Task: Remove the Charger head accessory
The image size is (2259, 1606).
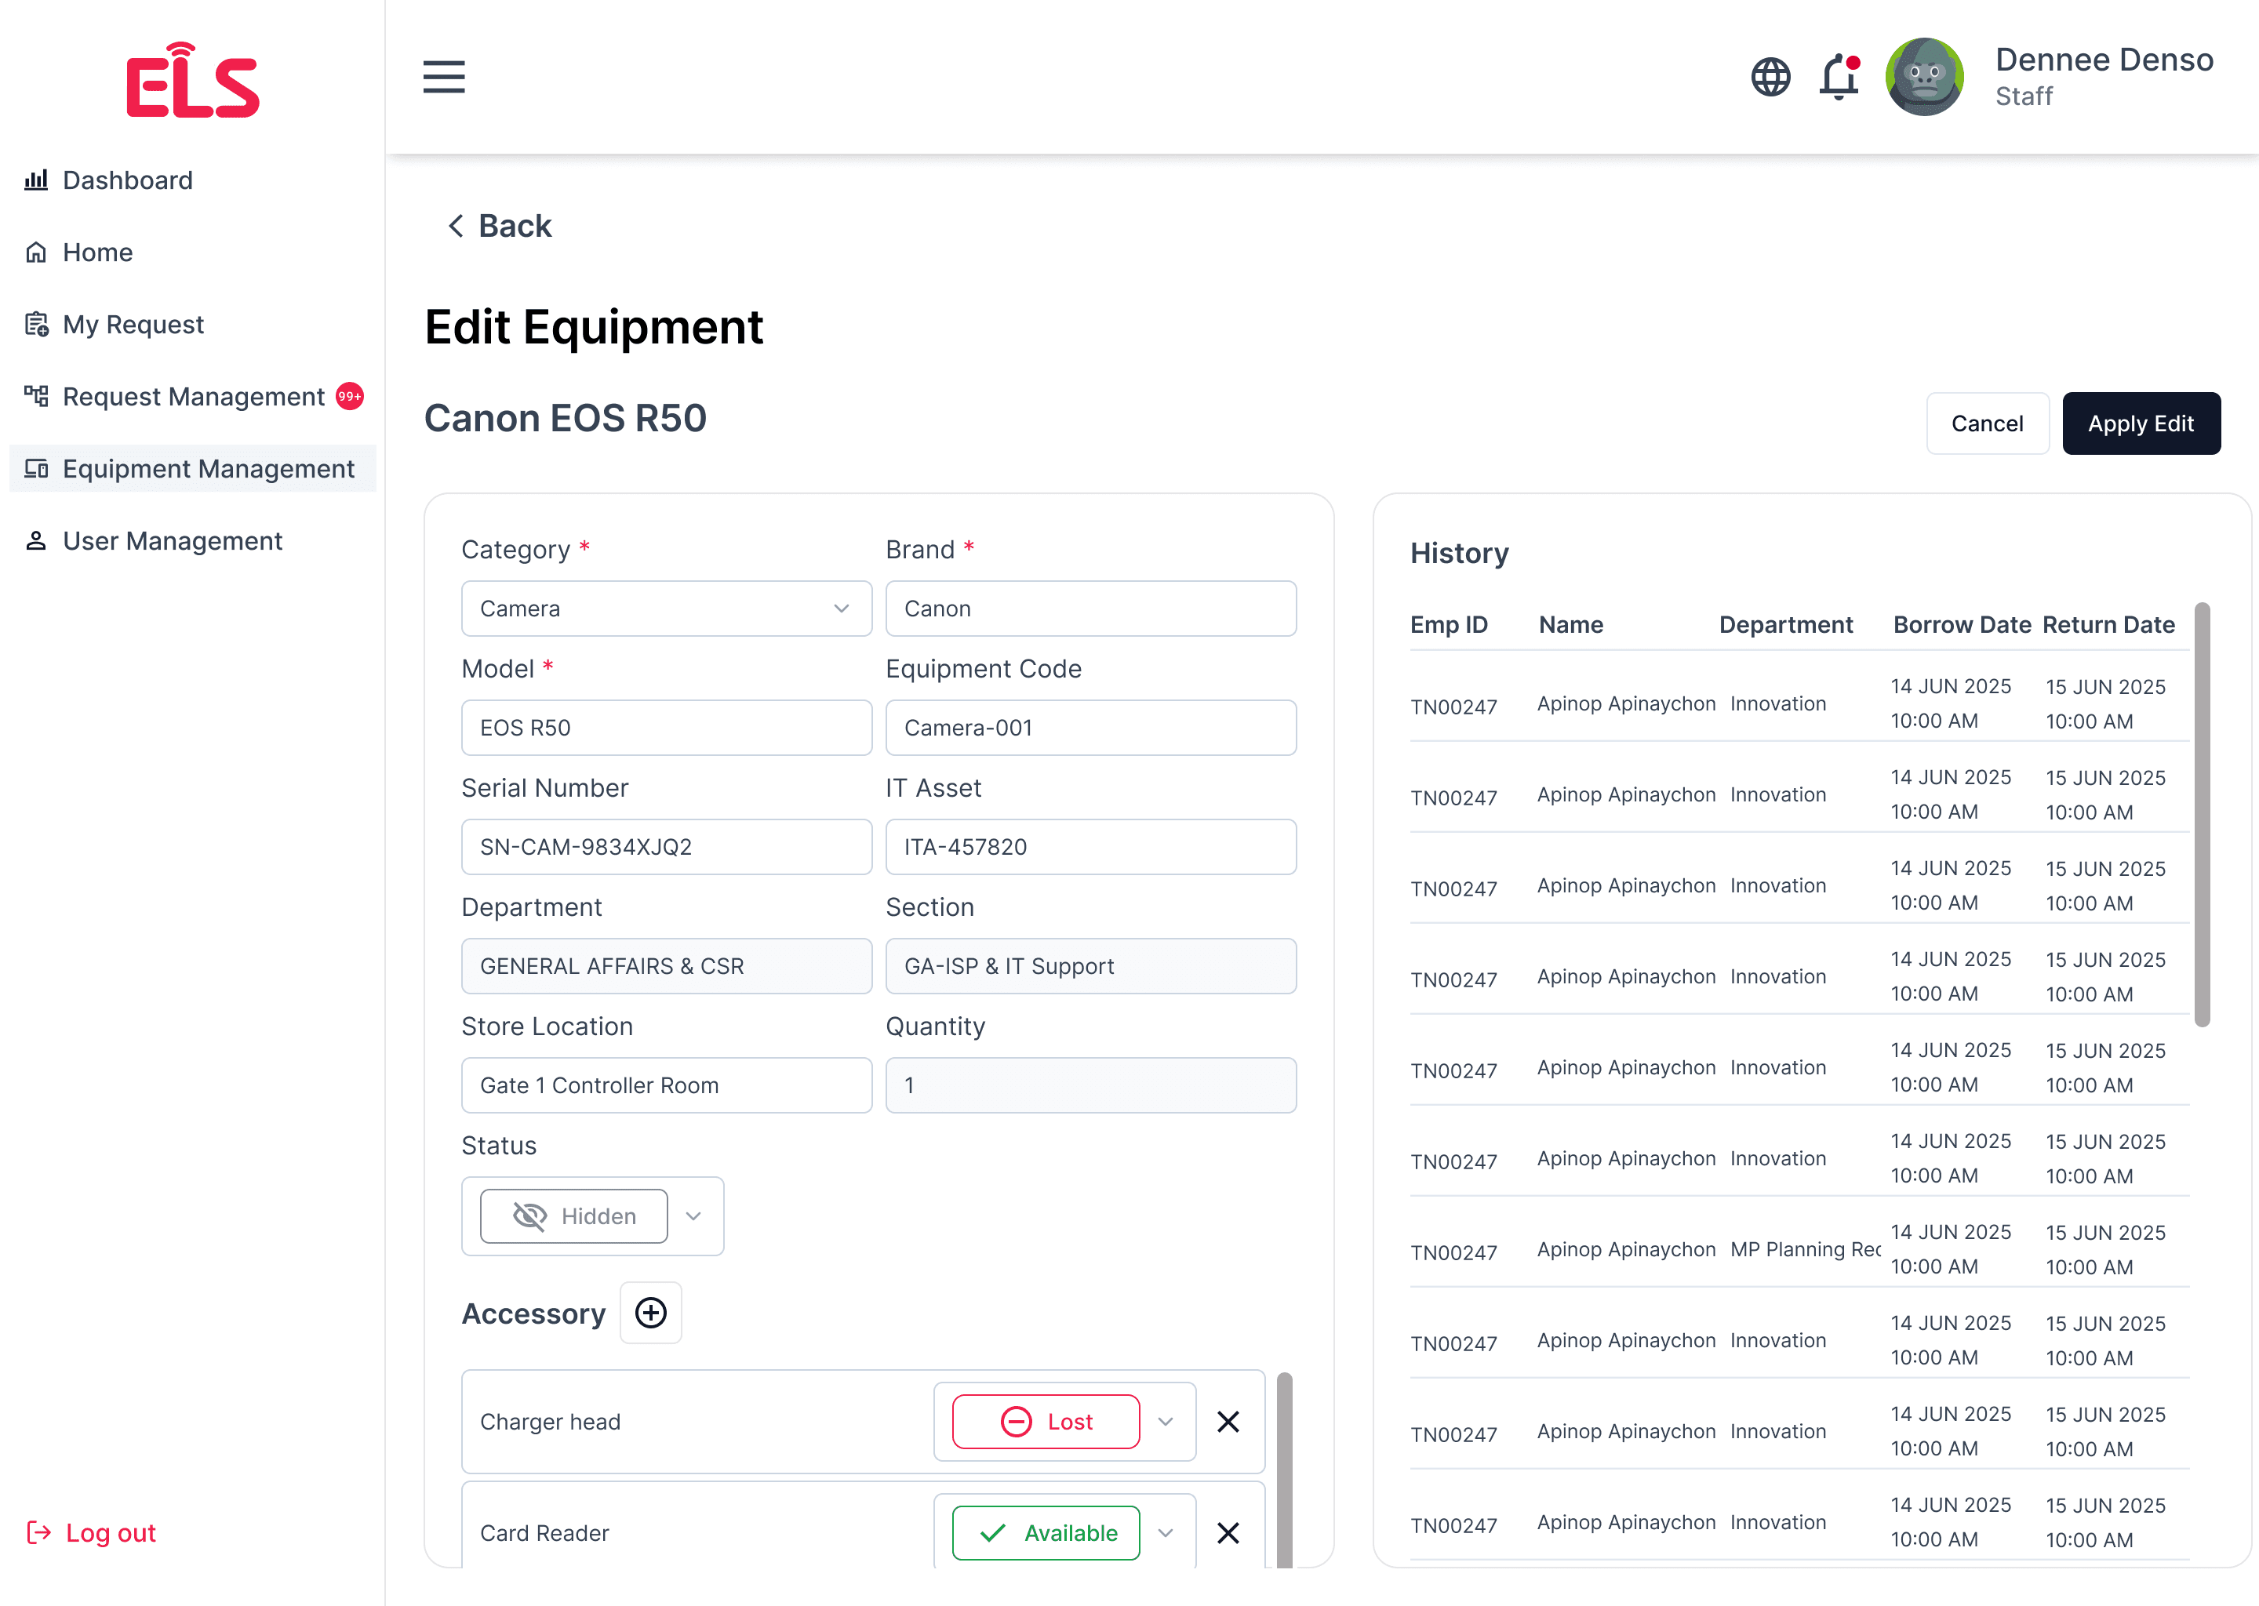Action: (1228, 1422)
